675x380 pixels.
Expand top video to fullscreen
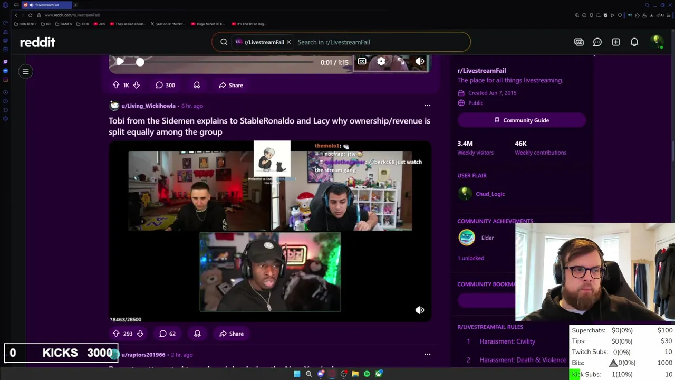401,62
